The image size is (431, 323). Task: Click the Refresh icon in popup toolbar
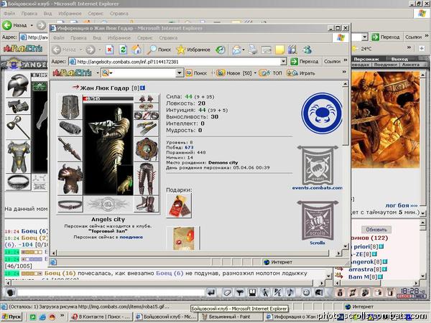123,50
